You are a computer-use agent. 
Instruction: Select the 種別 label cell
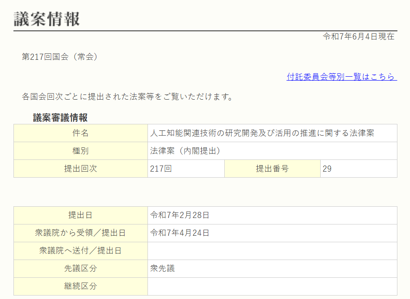[x=81, y=151]
